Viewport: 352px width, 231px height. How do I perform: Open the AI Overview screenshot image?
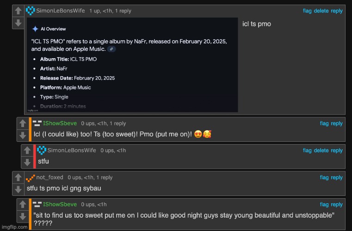point(132,65)
